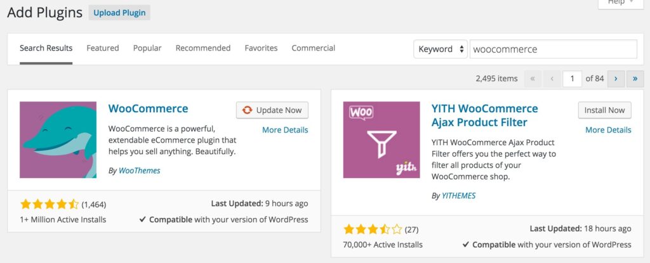Viewport: 650px width, 263px height.
Task: Go to previous page arrow
Action: [552, 79]
